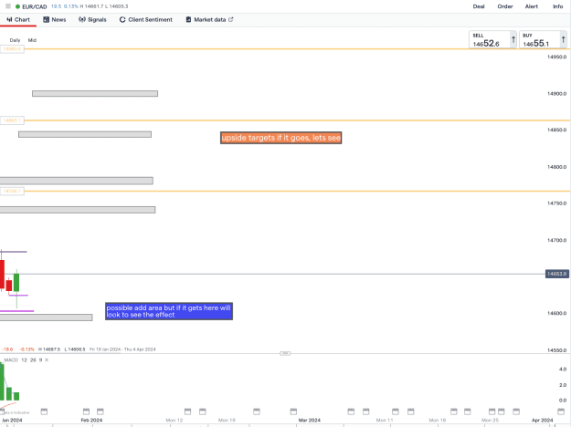Select the purple line above the candles
This screenshot has height=427, width=571.
(x=14, y=252)
